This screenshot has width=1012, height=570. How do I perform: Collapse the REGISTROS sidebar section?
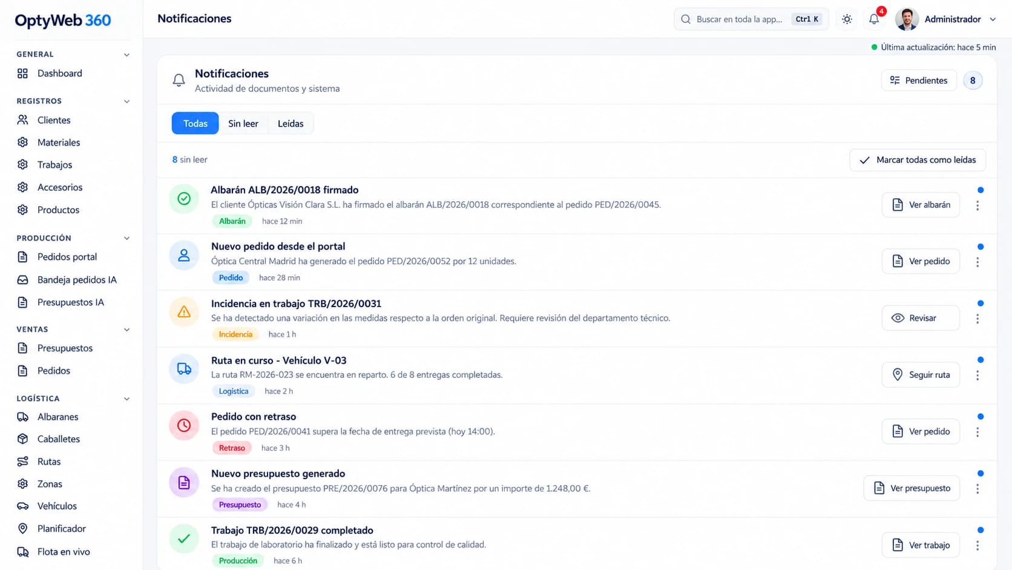tap(126, 101)
